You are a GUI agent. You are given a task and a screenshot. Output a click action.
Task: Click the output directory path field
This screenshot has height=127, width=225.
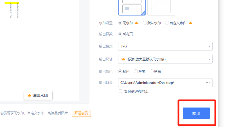[x=160, y=83]
